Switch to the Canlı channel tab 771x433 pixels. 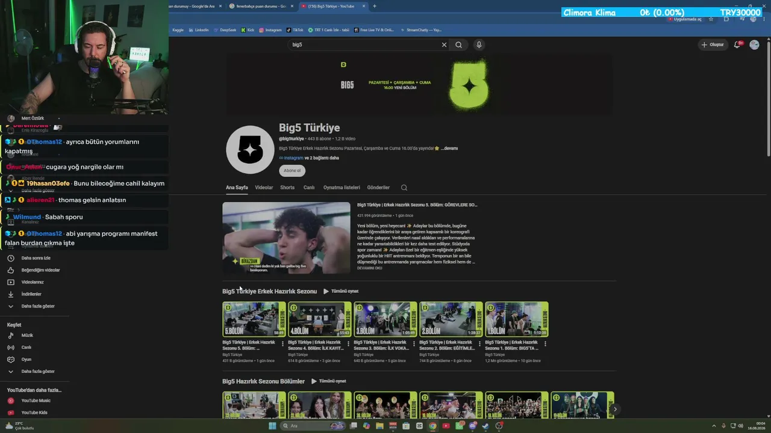309,188
